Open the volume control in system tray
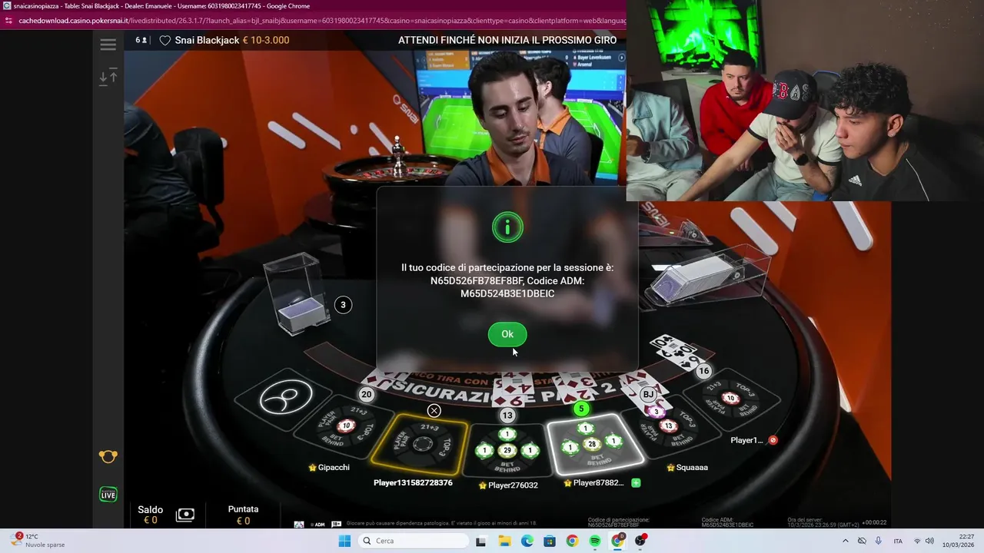Screen dimensions: 984x553 coord(931,541)
